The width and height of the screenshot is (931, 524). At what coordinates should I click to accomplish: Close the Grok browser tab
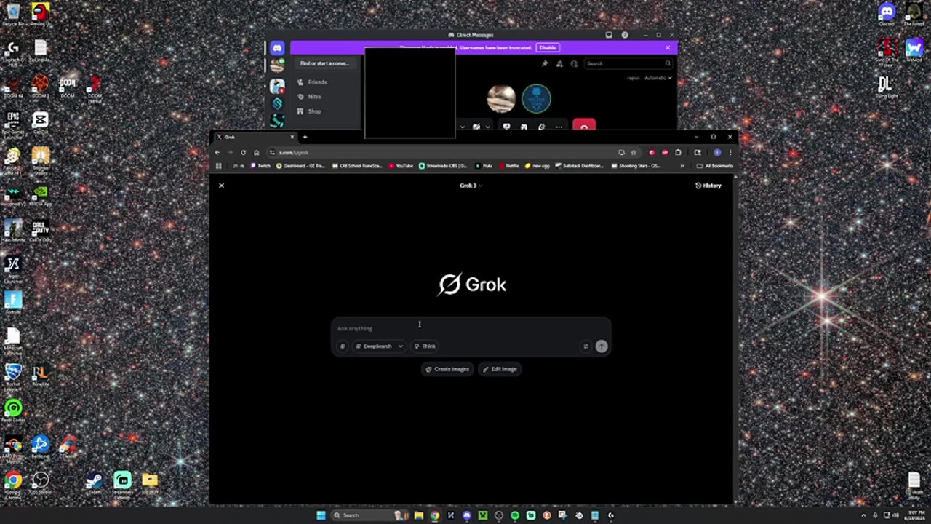tap(292, 137)
